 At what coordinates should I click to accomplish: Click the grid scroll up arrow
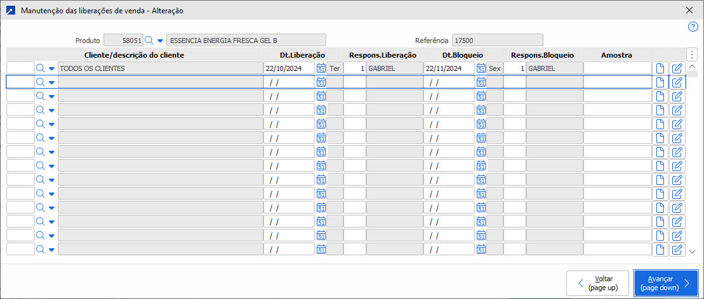(x=692, y=67)
